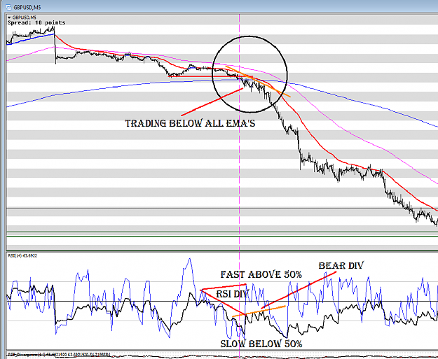Click the GBPUSD,M5 title bar text
The height and width of the screenshot is (359, 438).
[x=27, y=7]
